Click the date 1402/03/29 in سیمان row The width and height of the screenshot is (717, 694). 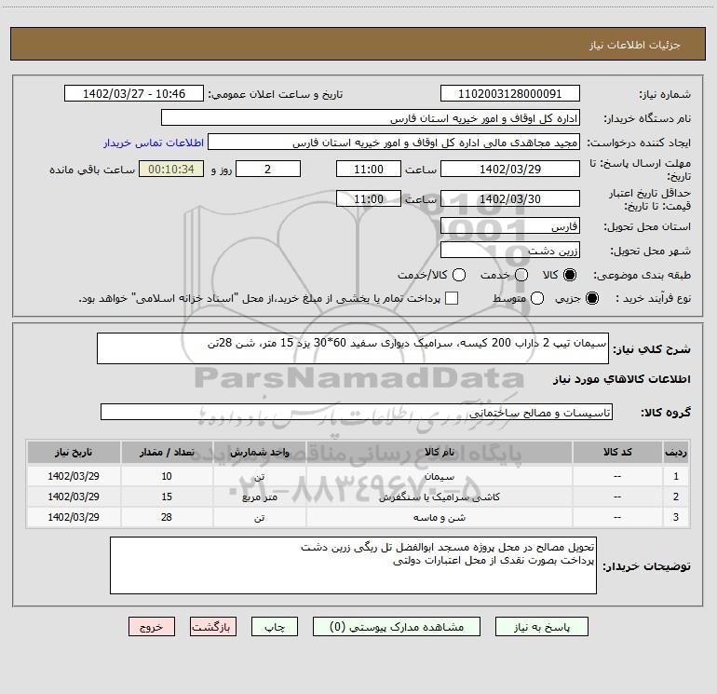click(74, 476)
